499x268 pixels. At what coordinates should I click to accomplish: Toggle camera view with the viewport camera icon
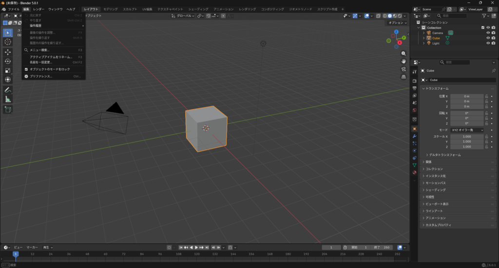coord(403,69)
